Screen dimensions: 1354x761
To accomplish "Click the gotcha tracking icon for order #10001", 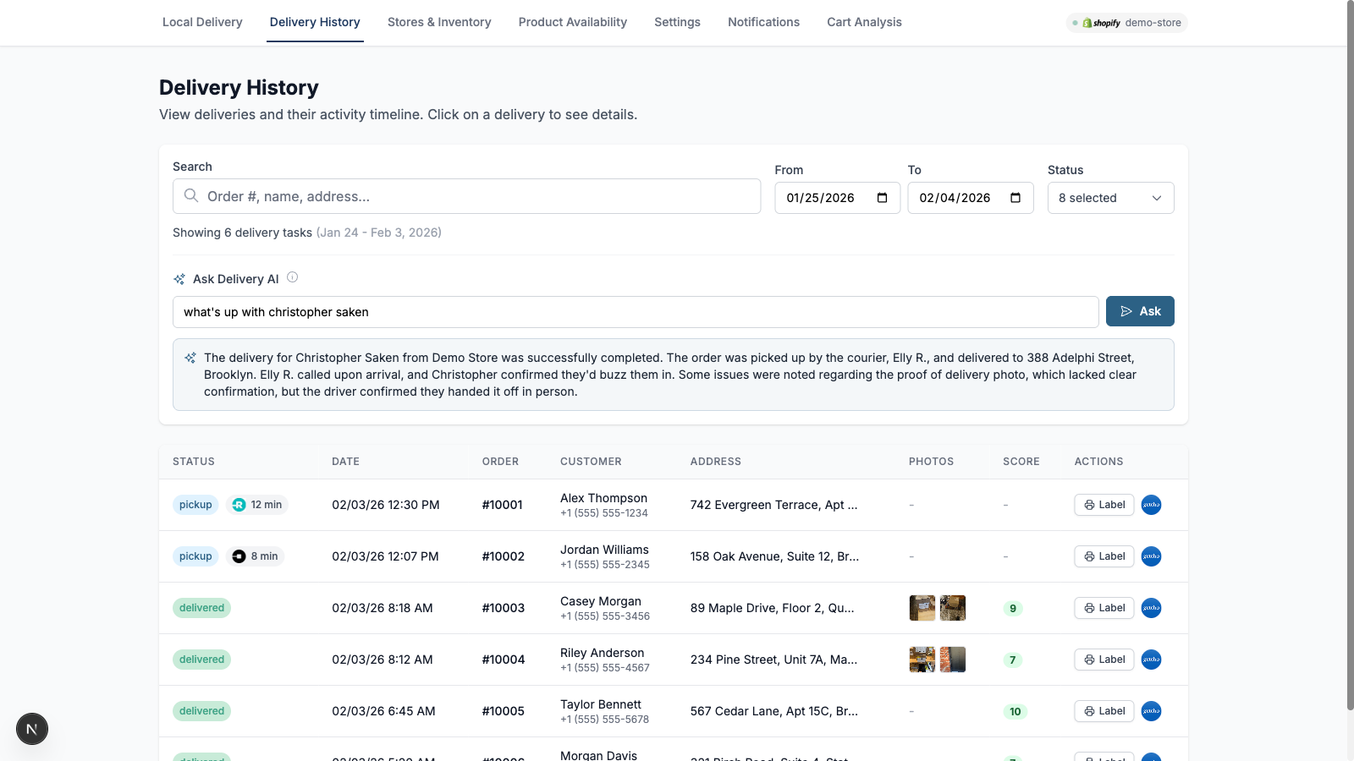I will point(1151,505).
